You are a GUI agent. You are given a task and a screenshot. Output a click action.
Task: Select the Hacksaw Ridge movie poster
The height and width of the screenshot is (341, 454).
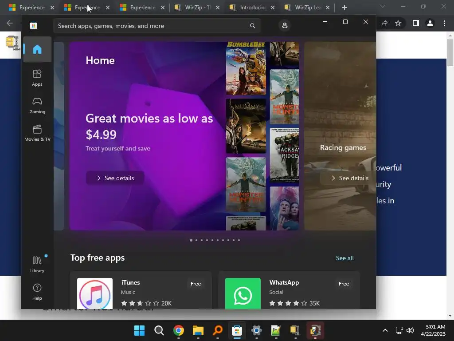pyautogui.click(x=284, y=155)
